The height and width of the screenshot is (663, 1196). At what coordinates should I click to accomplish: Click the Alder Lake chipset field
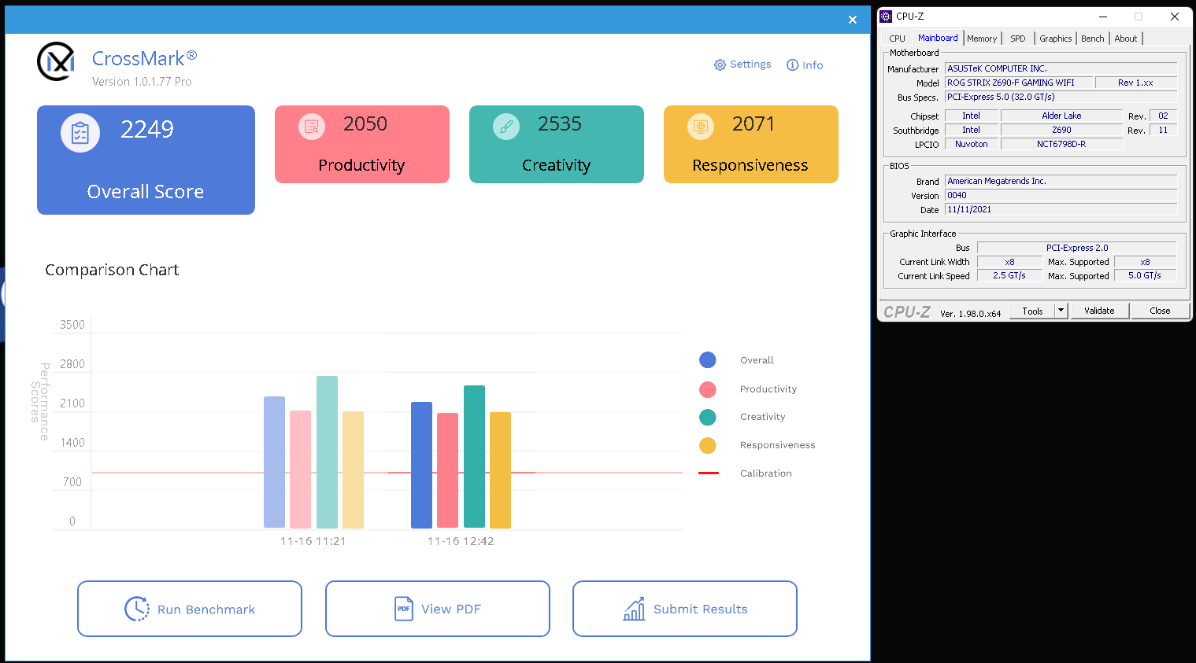1061,116
